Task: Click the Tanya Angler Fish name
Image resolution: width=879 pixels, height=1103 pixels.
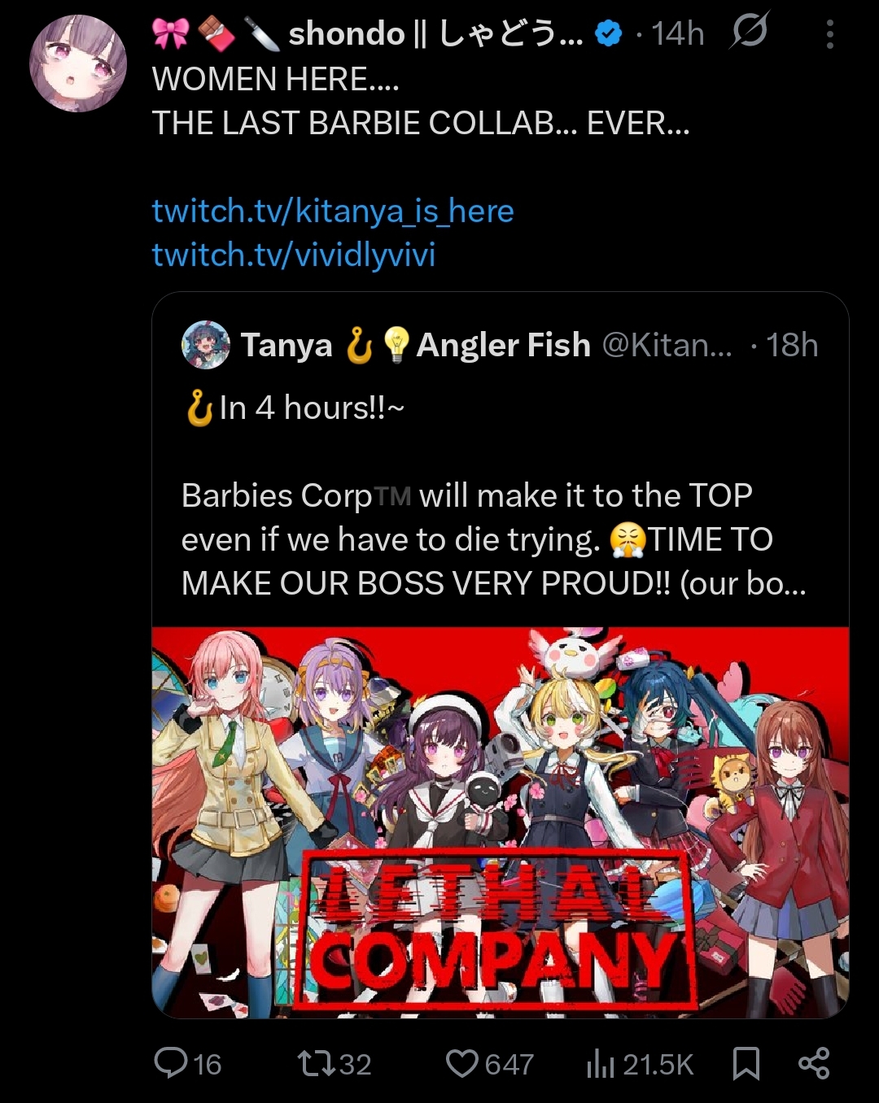Action: coord(415,345)
